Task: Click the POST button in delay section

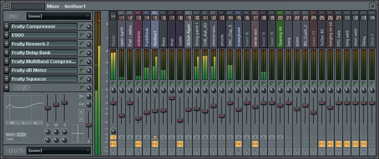Action: point(21,135)
